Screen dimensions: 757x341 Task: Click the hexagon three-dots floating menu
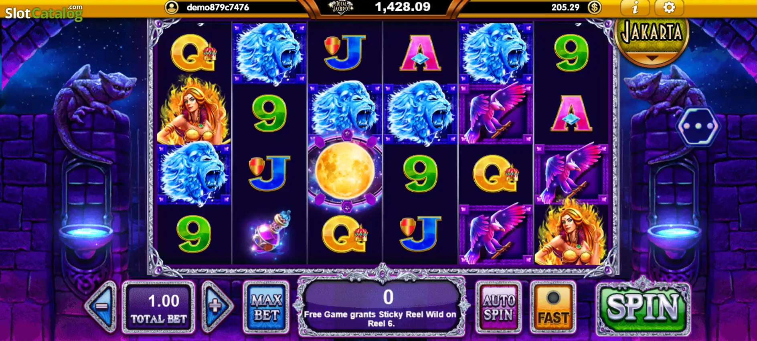coord(698,126)
